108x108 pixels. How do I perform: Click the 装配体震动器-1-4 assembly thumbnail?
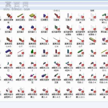click(x=44, y=90)
